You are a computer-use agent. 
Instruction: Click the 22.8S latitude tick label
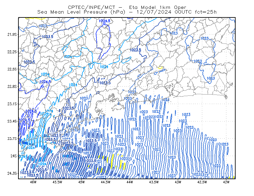(x=12, y=87)
